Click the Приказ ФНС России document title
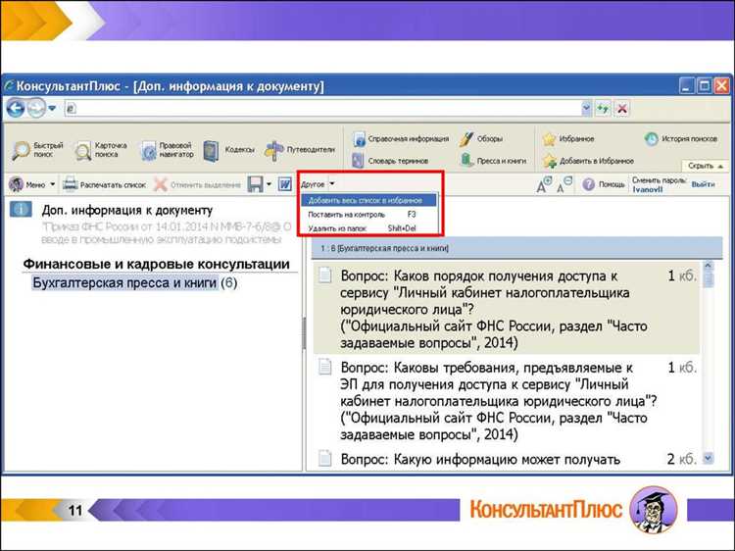Image resolution: width=735 pixels, height=551 pixels. pyautogui.click(x=166, y=233)
